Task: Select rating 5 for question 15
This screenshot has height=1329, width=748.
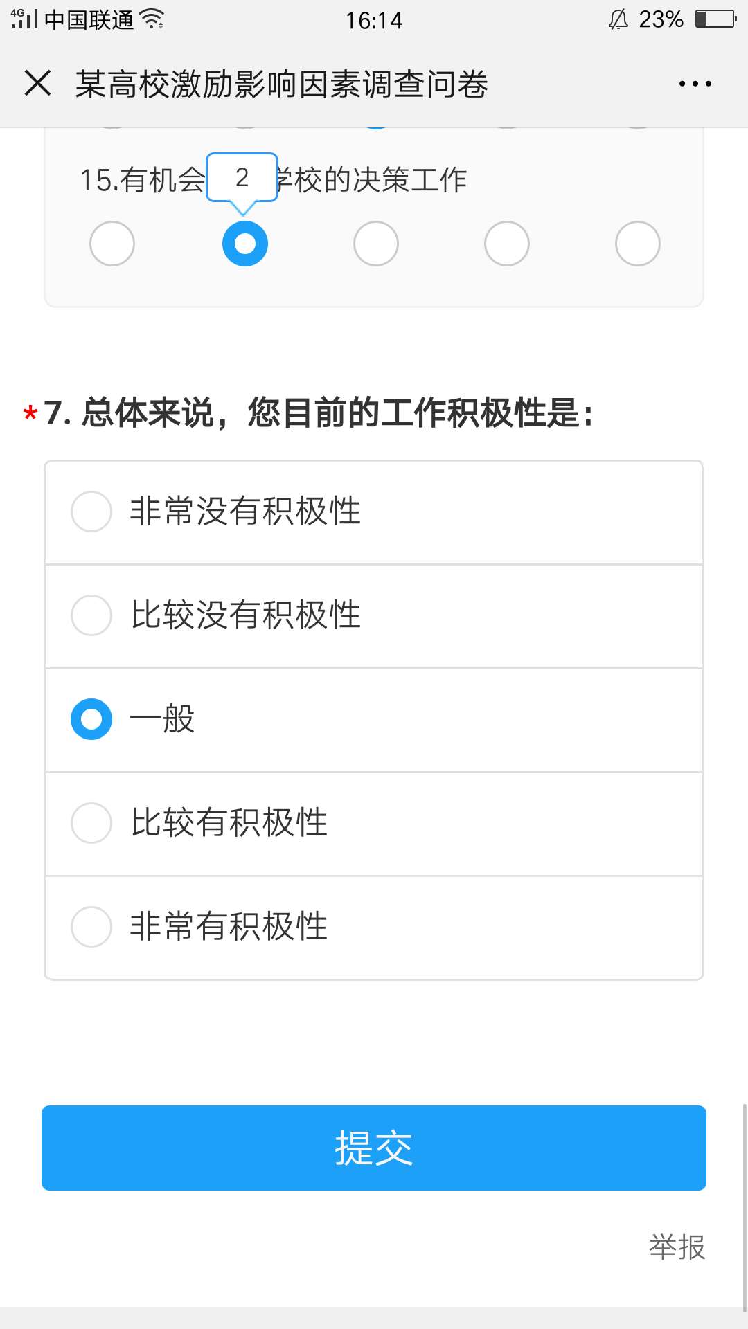Action: coord(638,244)
